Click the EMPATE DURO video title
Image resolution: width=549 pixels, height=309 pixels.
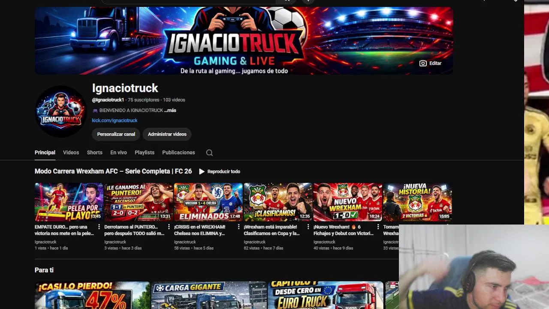(64, 230)
